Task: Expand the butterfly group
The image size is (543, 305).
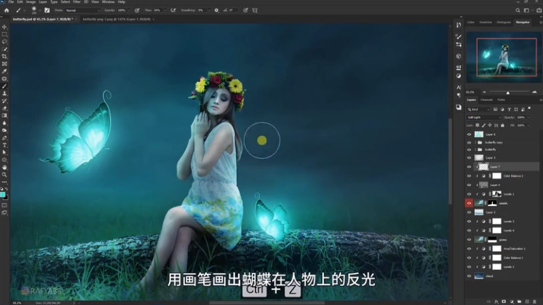Action: click(x=476, y=150)
